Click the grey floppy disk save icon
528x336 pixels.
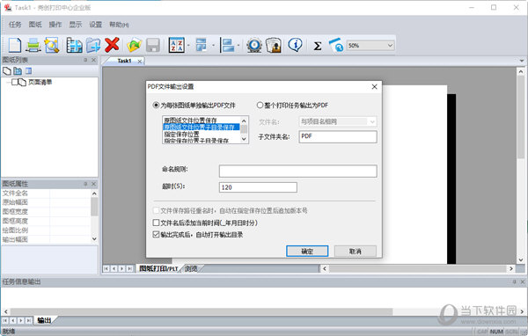point(153,45)
